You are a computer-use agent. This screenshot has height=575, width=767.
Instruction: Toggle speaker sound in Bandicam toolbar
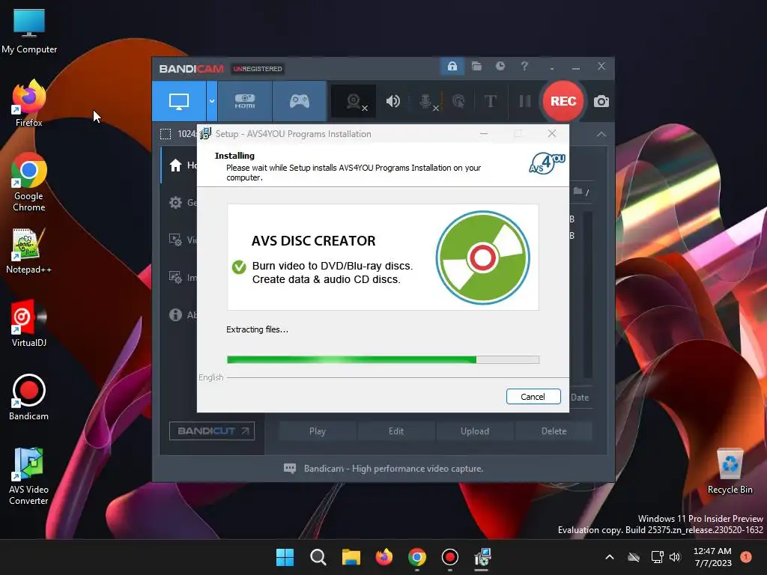[x=392, y=101]
